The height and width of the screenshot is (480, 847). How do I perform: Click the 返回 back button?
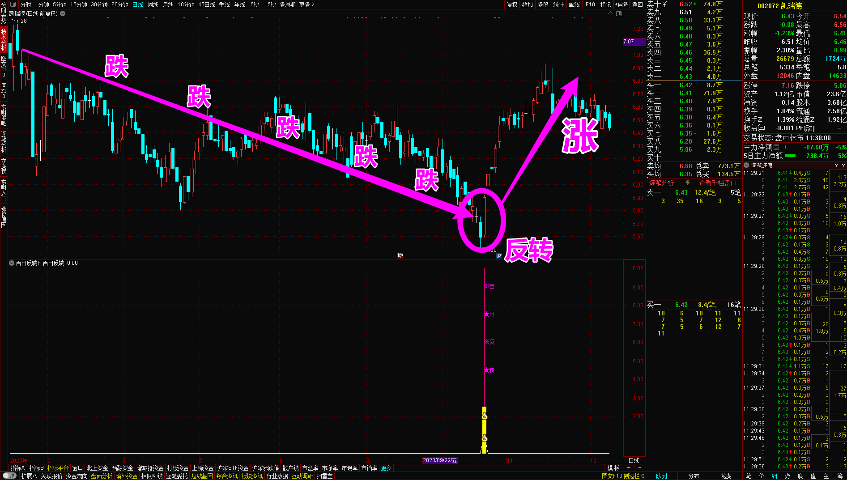tap(637, 4)
